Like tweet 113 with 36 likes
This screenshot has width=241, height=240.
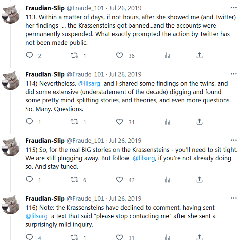click(119, 56)
